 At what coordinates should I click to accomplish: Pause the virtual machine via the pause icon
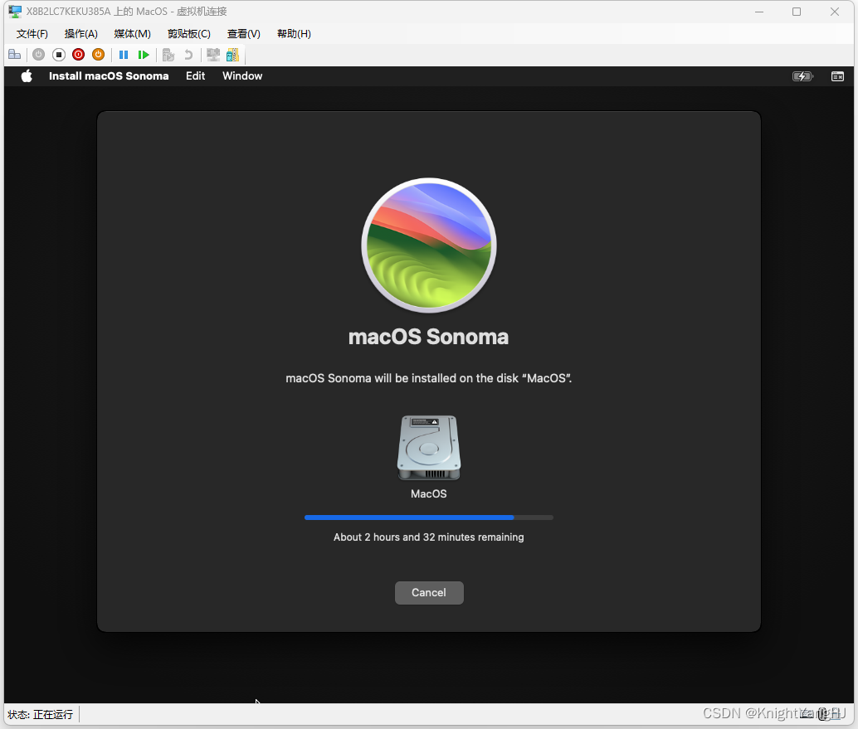coord(123,54)
